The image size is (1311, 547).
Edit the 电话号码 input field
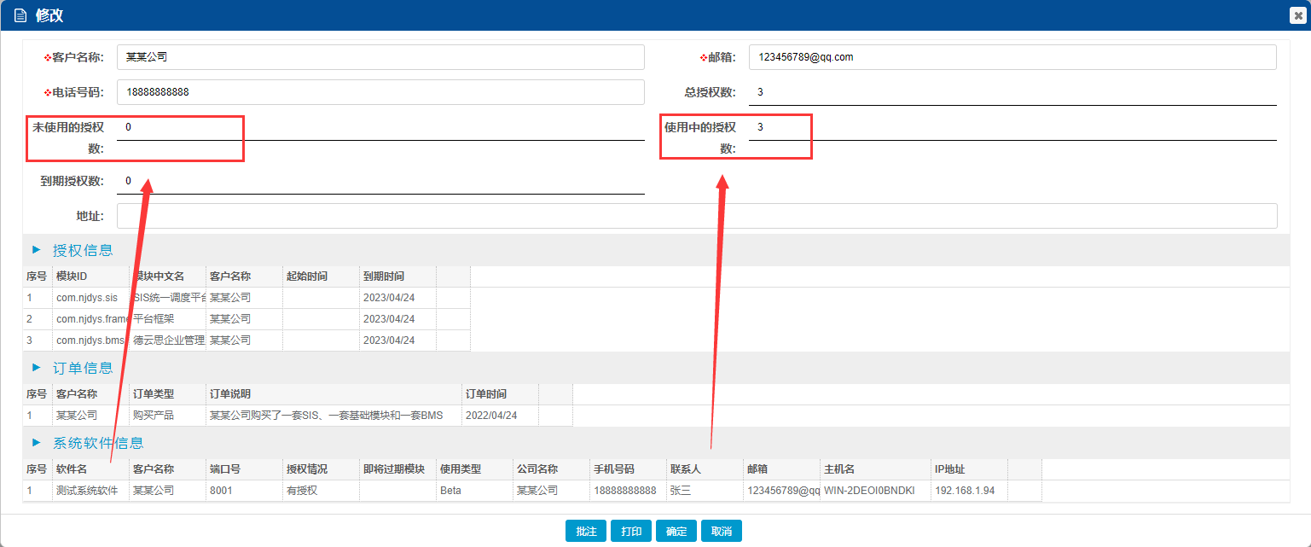(380, 92)
